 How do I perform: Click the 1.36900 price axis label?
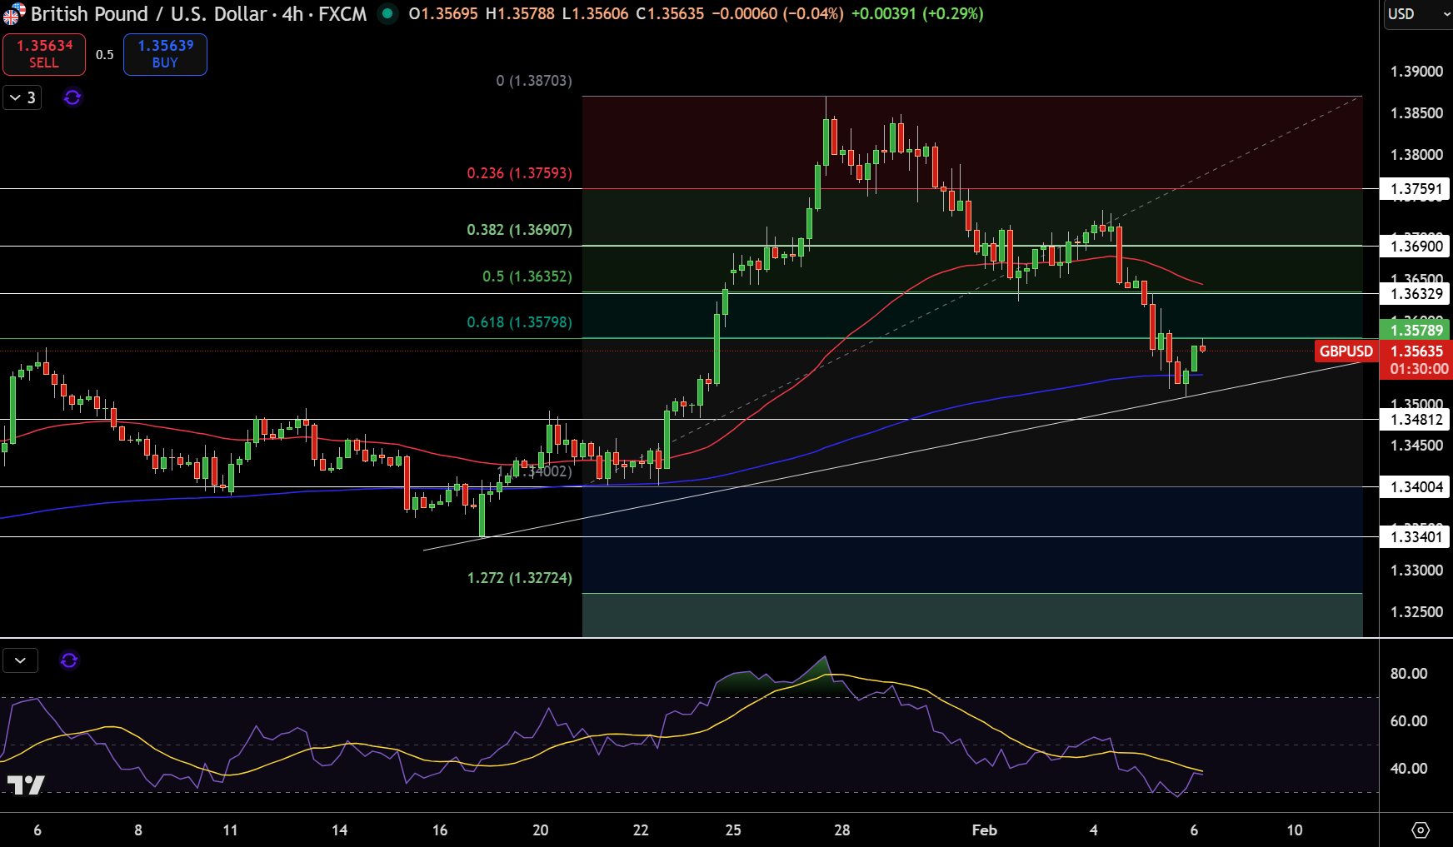(1416, 247)
